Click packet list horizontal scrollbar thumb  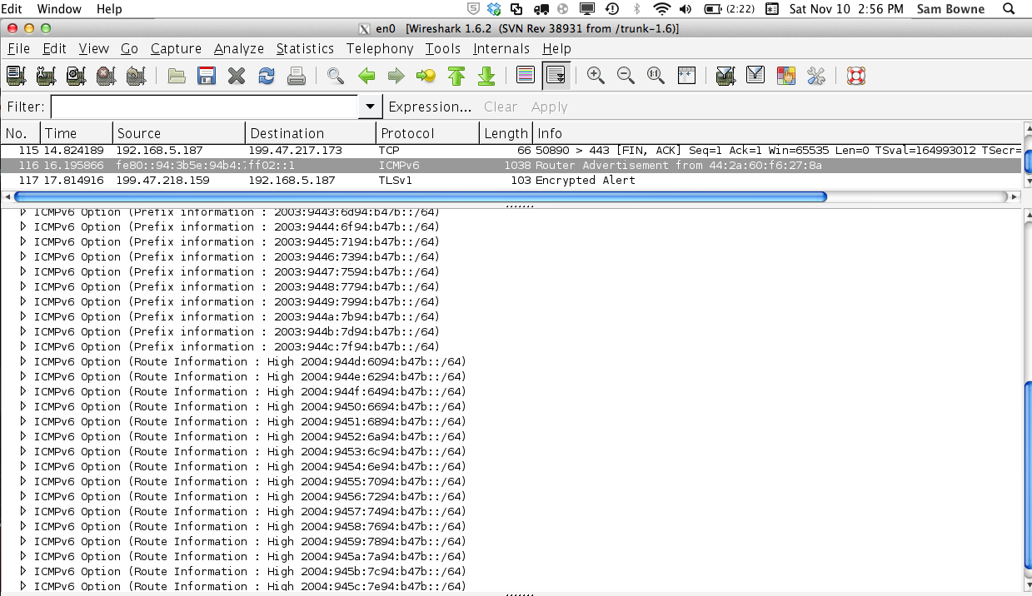[421, 197]
